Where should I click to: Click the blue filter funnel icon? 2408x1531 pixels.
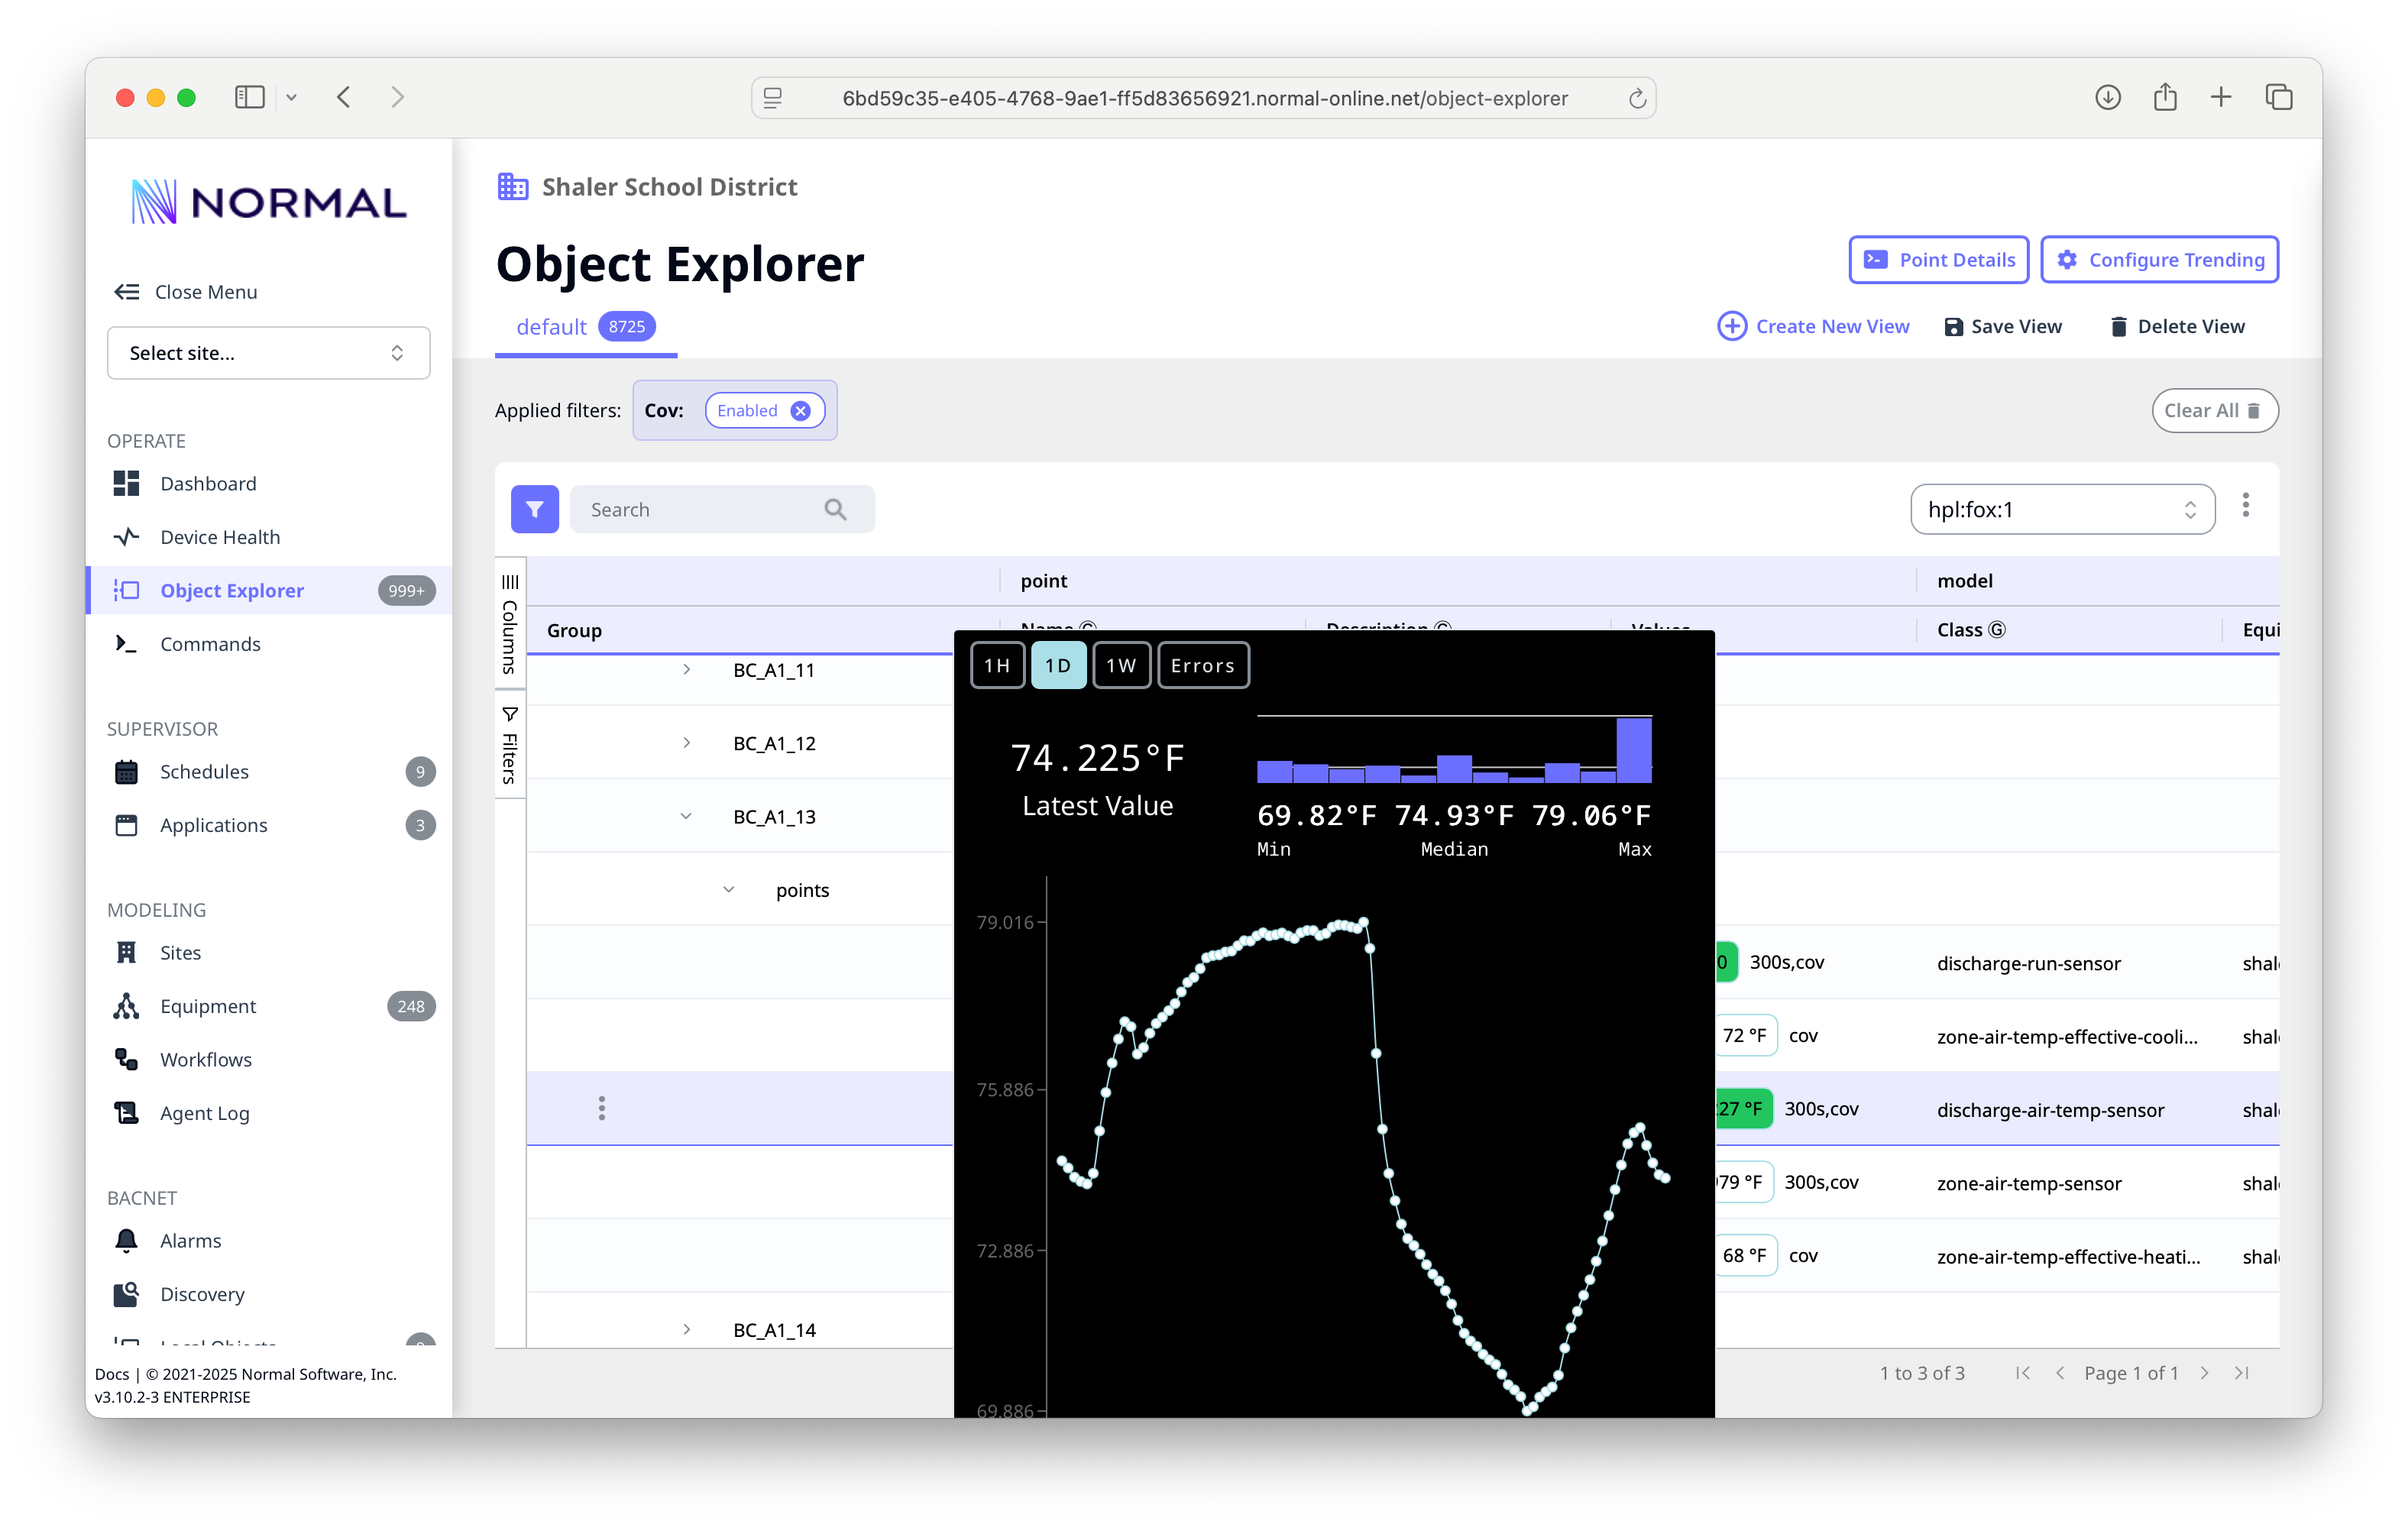[534, 510]
